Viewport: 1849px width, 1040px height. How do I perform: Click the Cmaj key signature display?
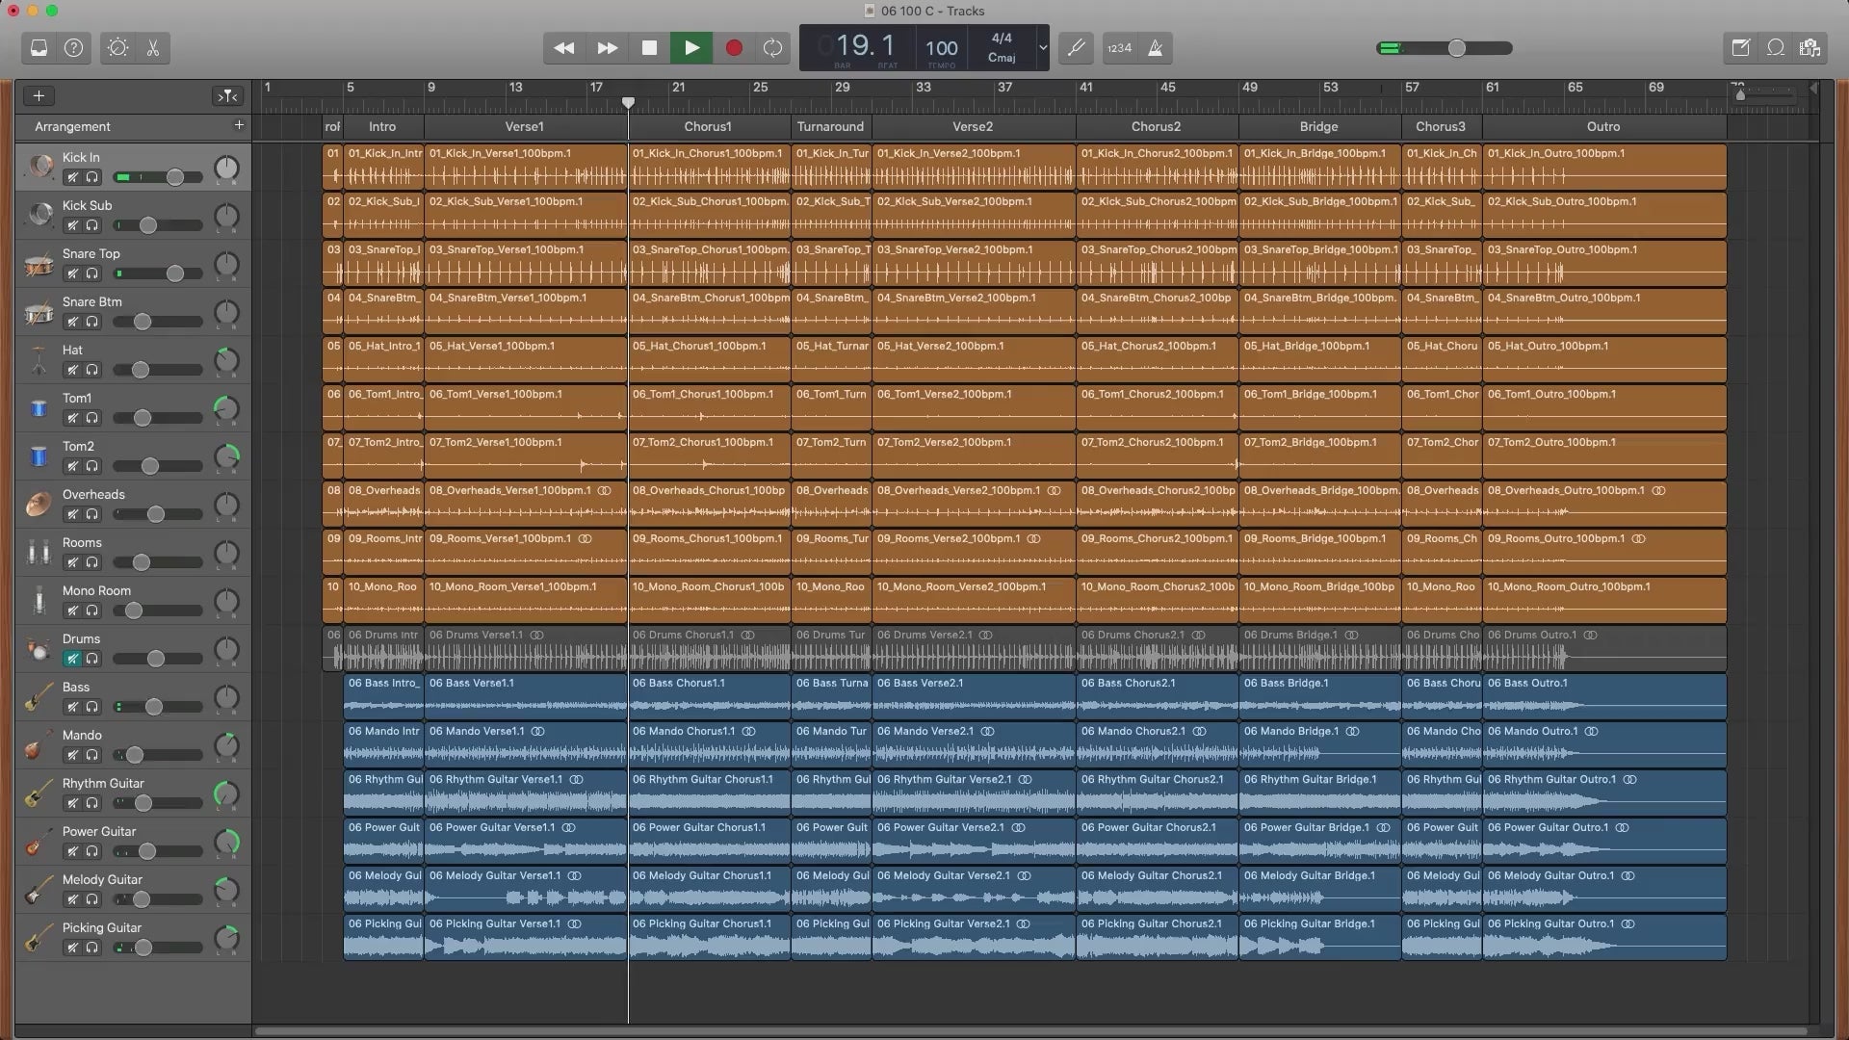pyautogui.click(x=1002, y=58)
